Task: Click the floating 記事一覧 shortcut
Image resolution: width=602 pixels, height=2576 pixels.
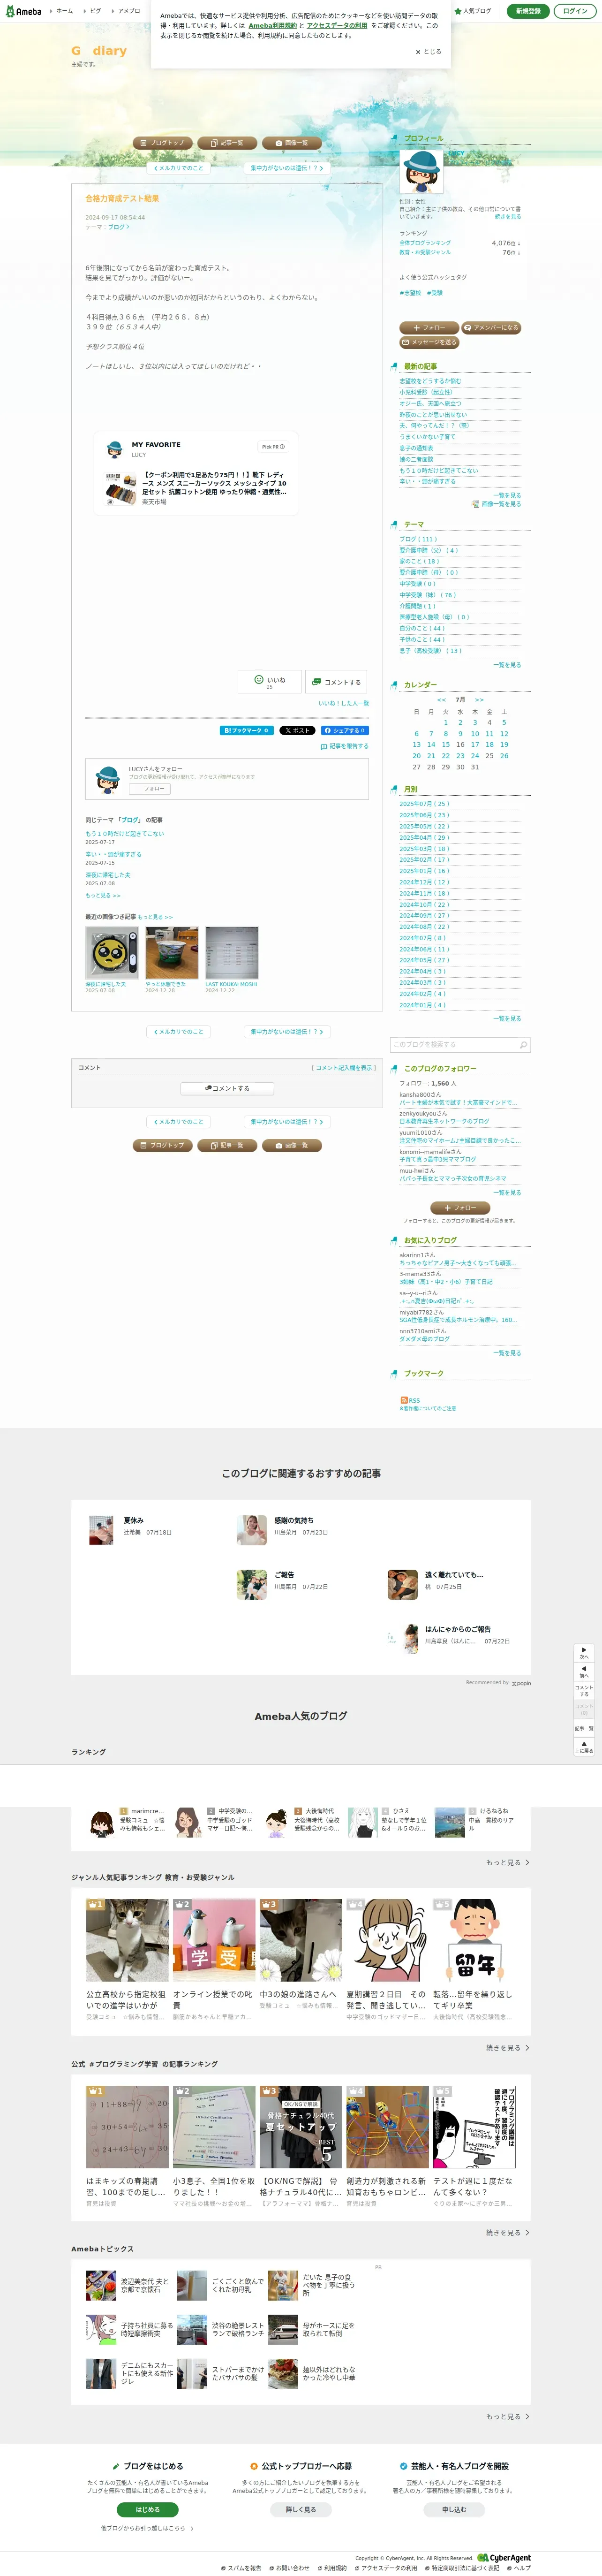Action: pos(584,1728)
